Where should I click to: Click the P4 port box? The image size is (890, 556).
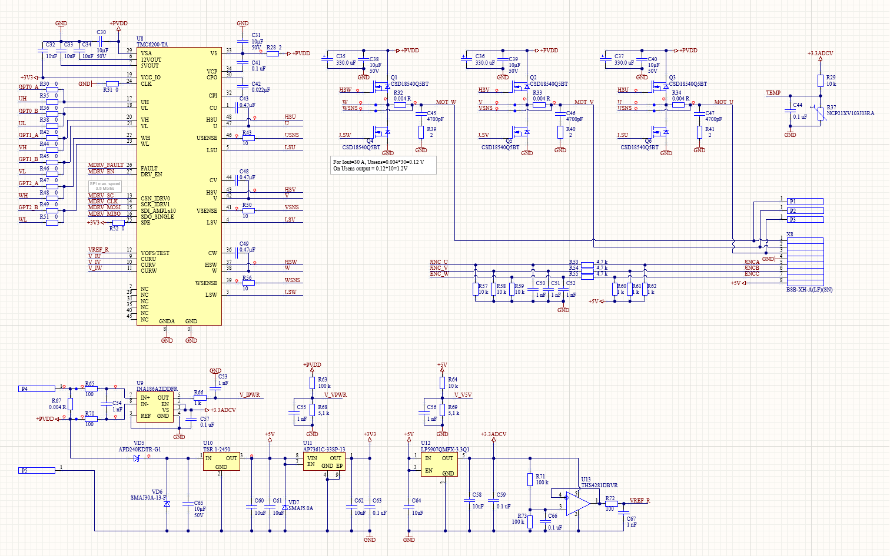(x=37, y=388)
